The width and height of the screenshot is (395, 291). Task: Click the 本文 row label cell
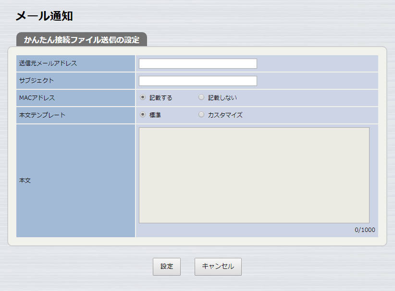coord(25,181)
